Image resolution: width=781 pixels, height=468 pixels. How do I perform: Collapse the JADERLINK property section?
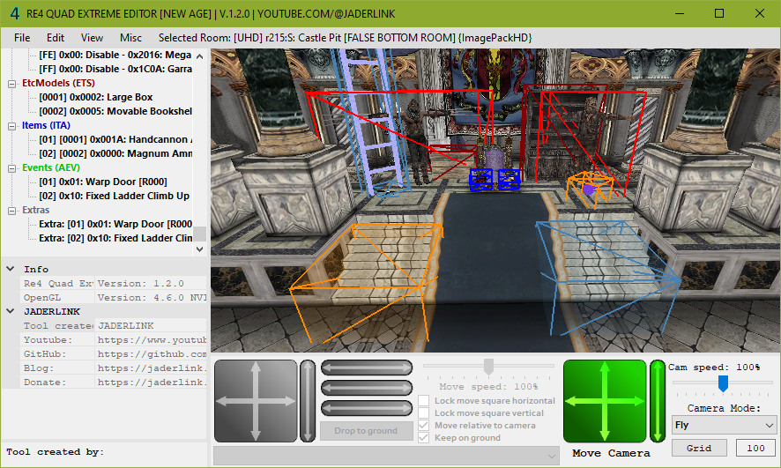point(11,311)
